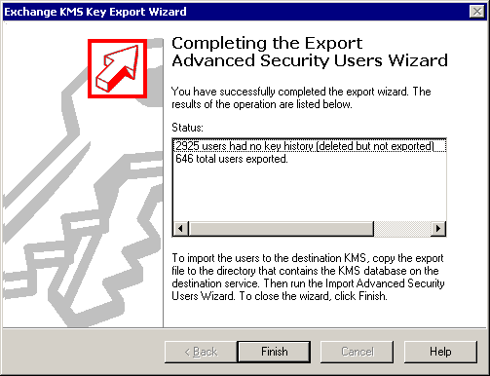Open Help for the export wizard

pyautogui.click(x=440, y=352)
